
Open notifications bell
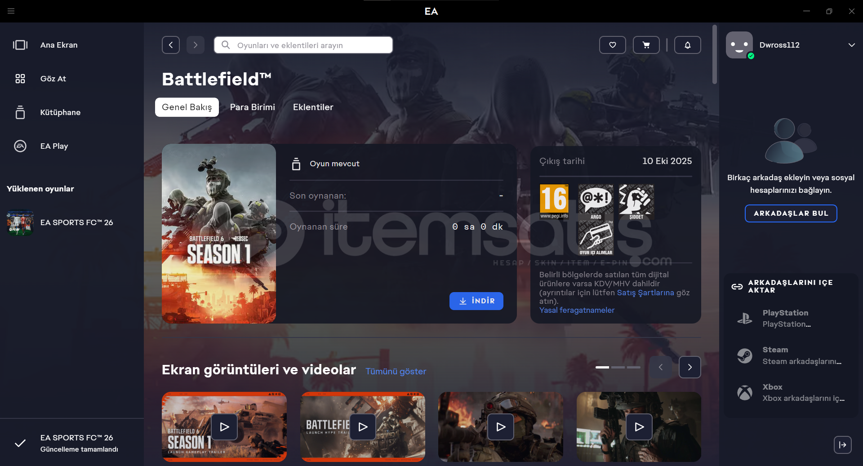688,45
